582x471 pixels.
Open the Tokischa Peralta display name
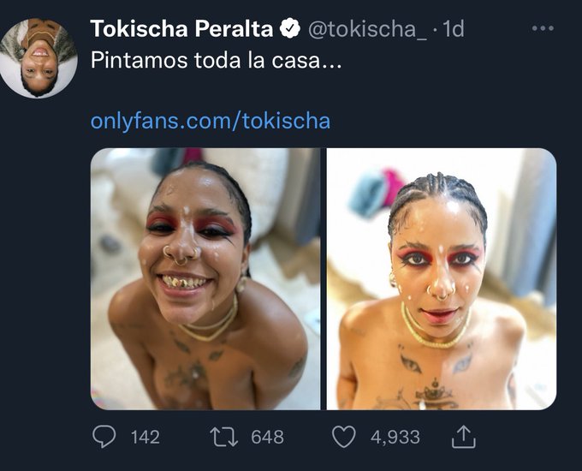[181, 28]
